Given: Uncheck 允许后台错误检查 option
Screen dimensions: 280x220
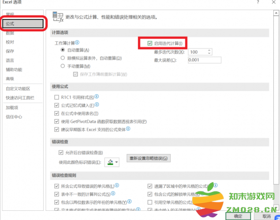Looking at the screenshot, I should pyautogui.click(x=61, y=153).
